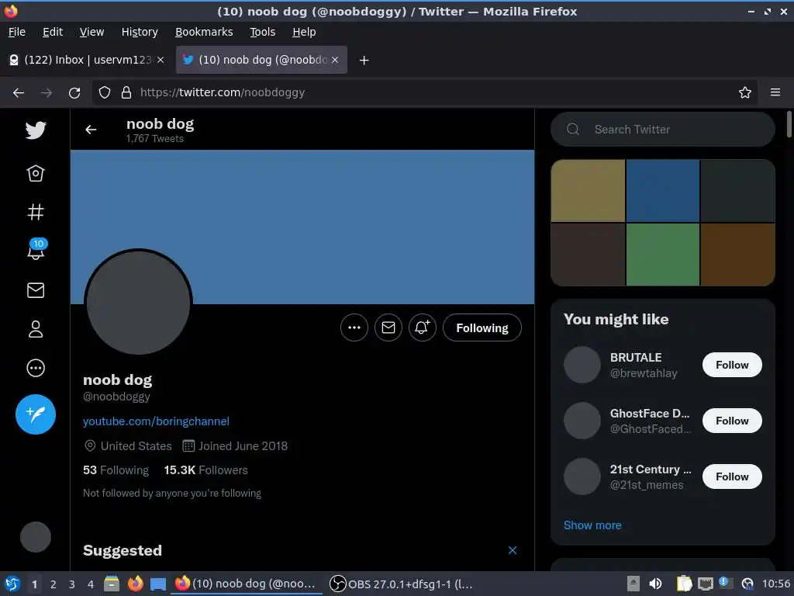Open Explore via the hashtag icon
The height and width of the screenshot is (596, 794).
click(x=36, y=212)
